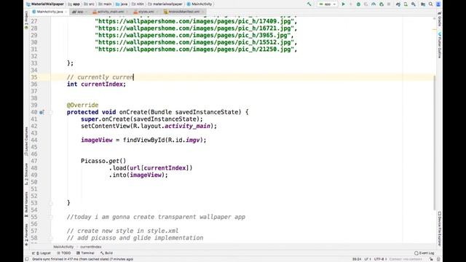
Task: Click the Profile app icon in toolbar
Action: point(374,4)
